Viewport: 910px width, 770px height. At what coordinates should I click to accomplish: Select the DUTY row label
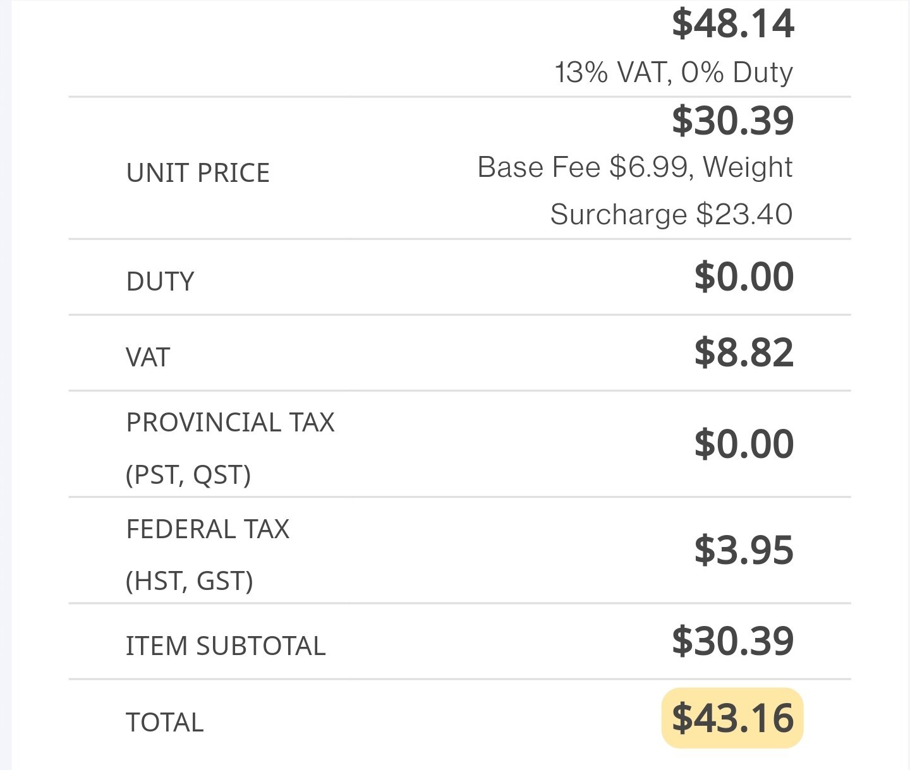pos(160,281)
